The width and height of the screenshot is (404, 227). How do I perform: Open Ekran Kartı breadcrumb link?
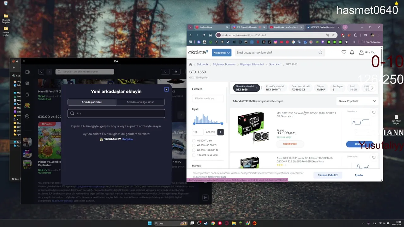(275, 64)
